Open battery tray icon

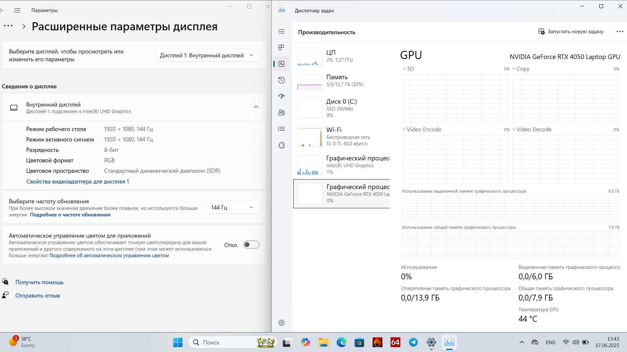(x=586, y=342)
